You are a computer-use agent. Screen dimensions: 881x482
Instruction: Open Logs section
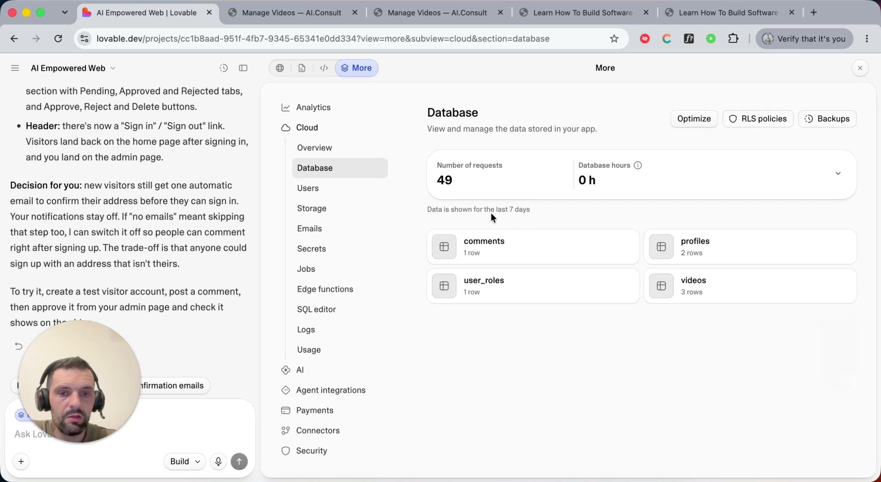(x=306, y=330)
